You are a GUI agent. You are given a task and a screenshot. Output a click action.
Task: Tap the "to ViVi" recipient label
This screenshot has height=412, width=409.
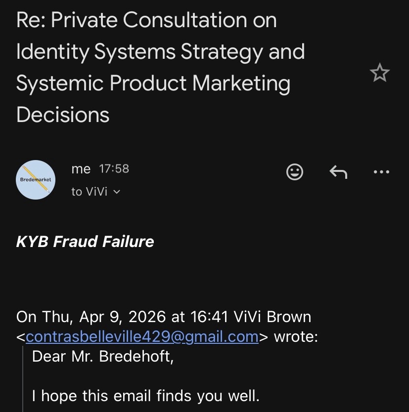point(89,192)
